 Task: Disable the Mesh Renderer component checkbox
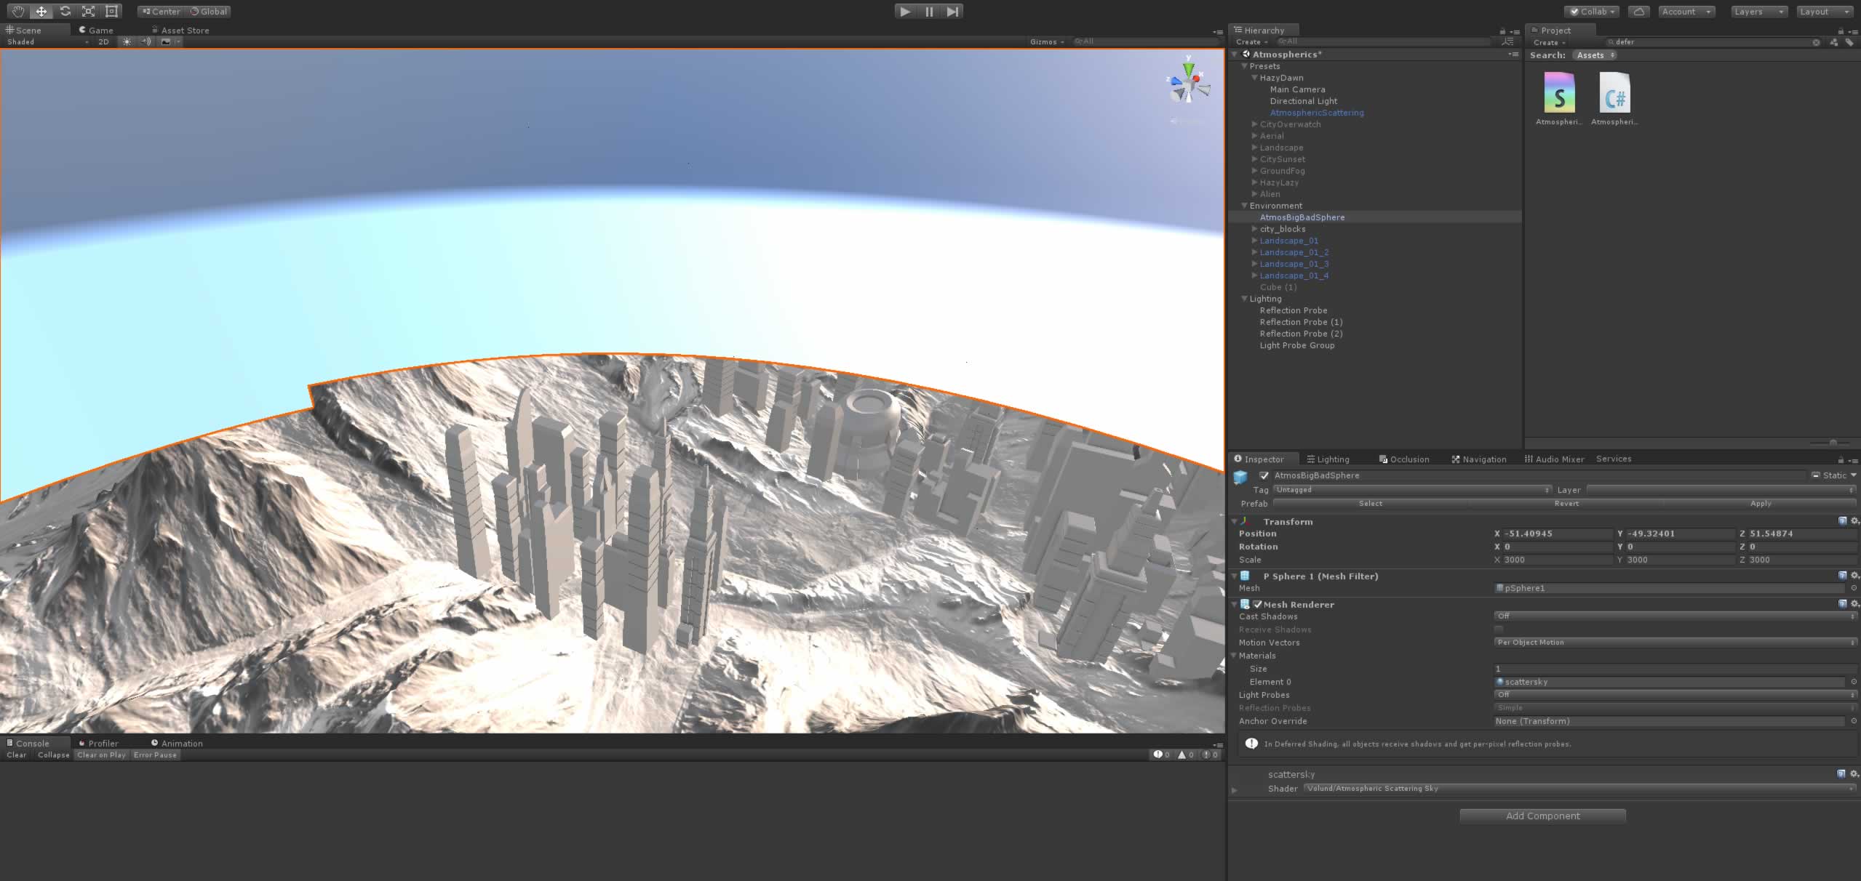[1258, 604]
